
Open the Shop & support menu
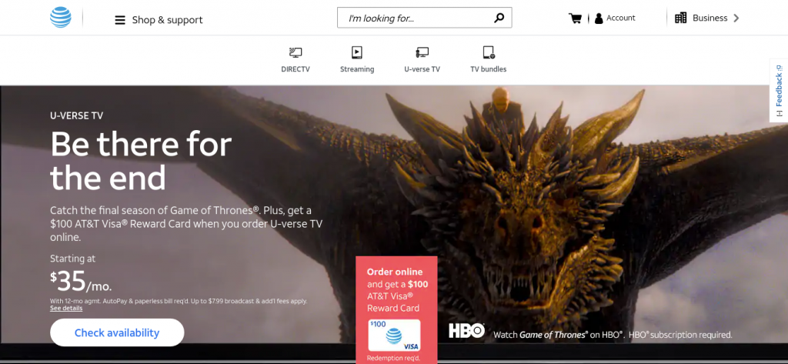pyautogui.click(x=167, y=20)
